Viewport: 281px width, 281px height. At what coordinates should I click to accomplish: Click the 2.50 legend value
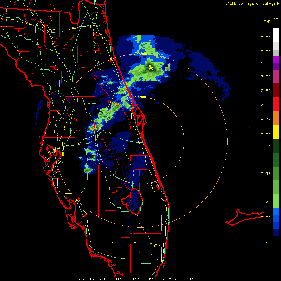click(266, 91)
